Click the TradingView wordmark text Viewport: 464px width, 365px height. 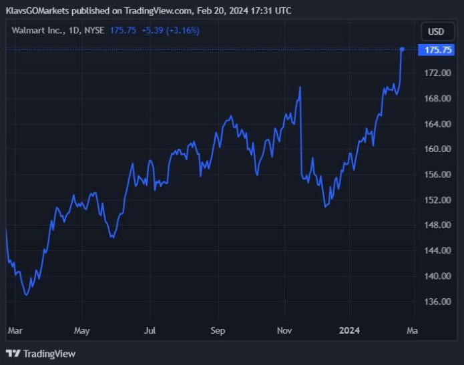(x=49, y=354)
